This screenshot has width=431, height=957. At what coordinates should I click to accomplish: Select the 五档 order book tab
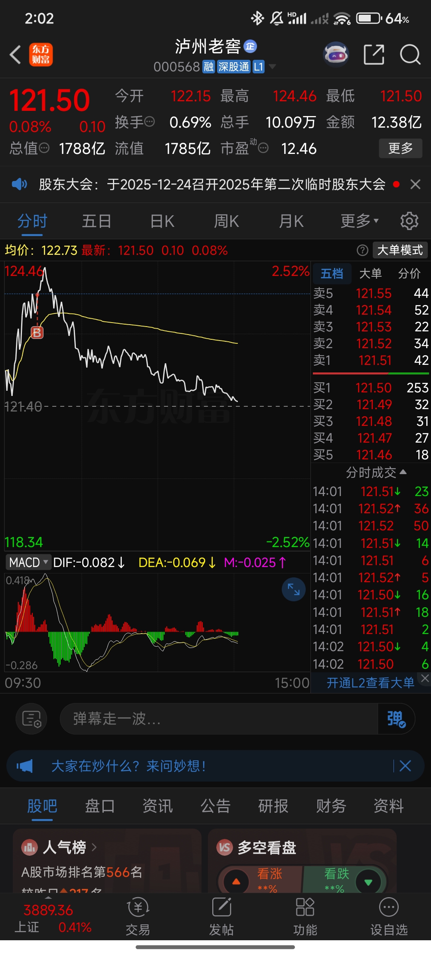[x=332, y=274]
